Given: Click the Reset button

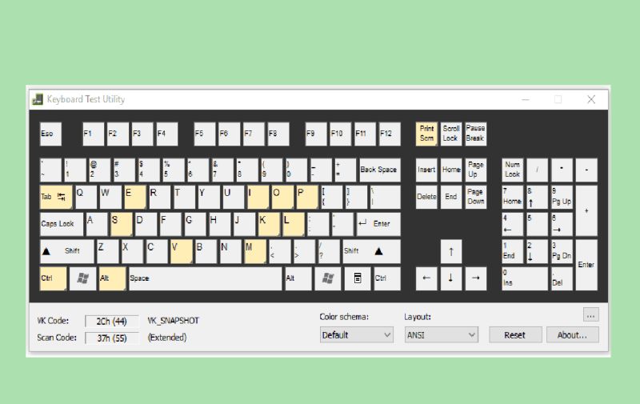Looking at the screenshot, I should coord(515,335).
